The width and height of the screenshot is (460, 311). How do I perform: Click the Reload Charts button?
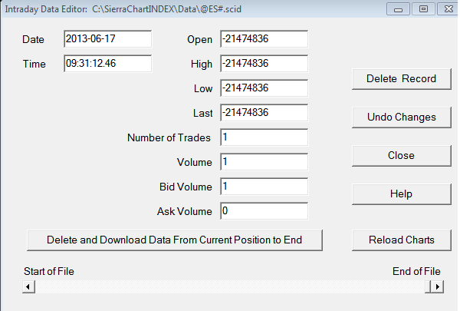[x=401, y=240]
